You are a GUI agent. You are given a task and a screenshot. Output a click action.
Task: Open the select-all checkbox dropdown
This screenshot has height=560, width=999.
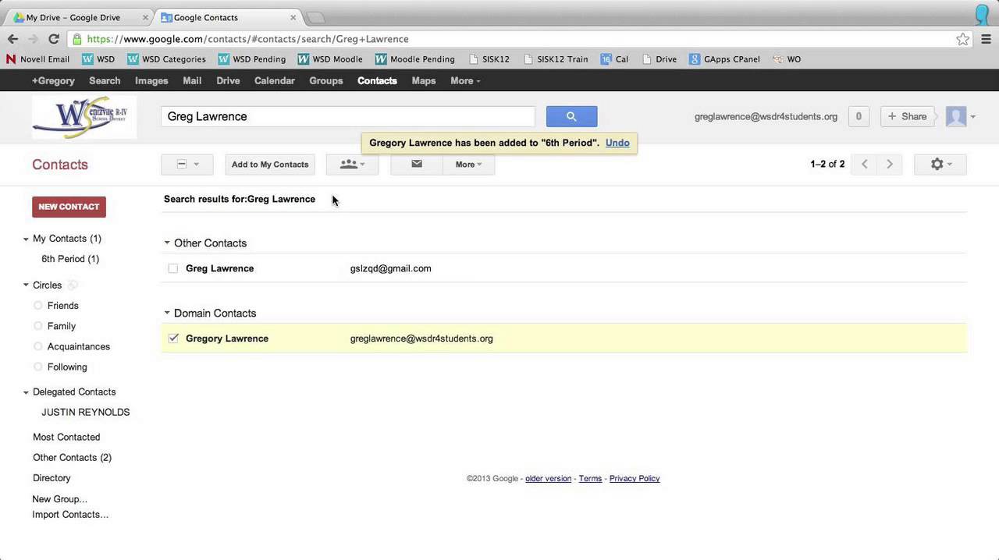[x=187, y=164]
